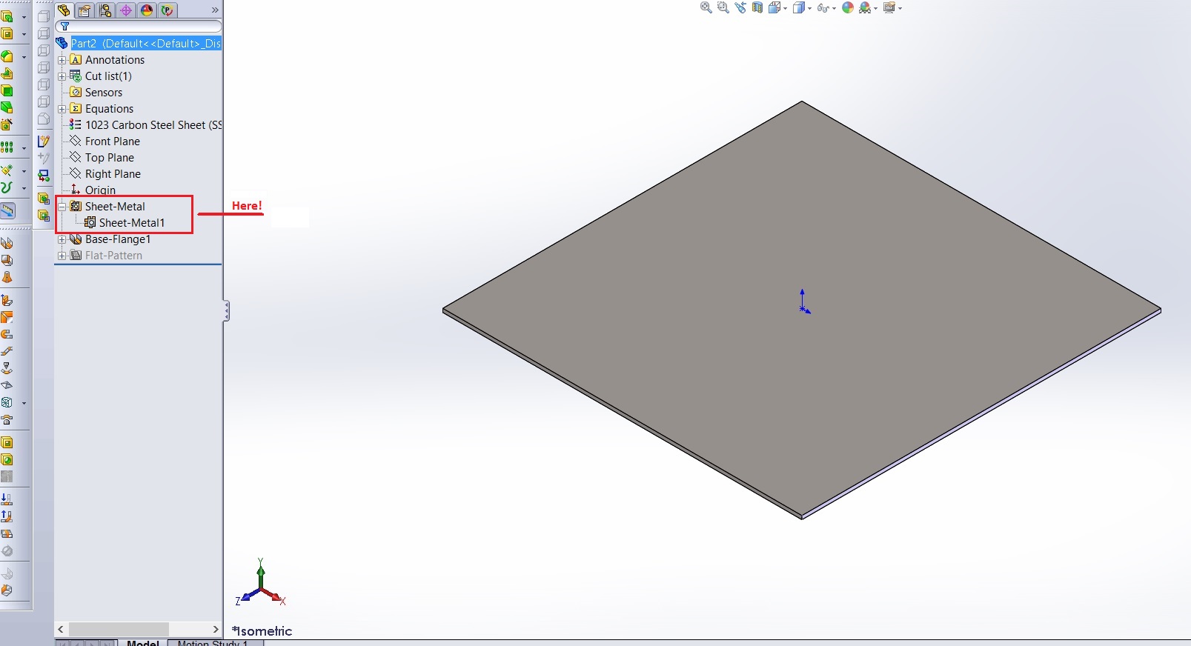Click the tree panel scrollbar left arrow
Image resolution: width=1191 pixels, height=646 pixels.
click(61, 629)
